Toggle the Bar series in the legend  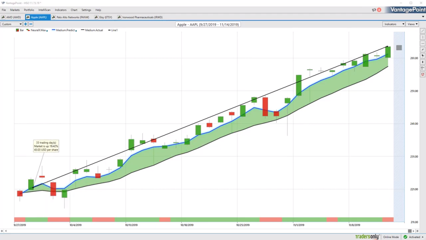tap(20, 30)
